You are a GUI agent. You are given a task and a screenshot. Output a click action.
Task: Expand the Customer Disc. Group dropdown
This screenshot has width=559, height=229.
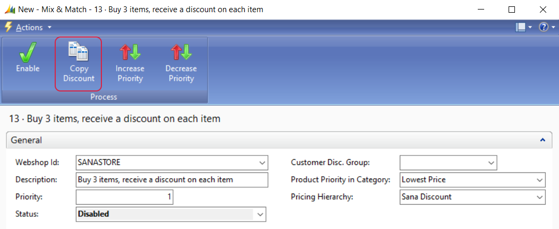(x=491, y=162)
